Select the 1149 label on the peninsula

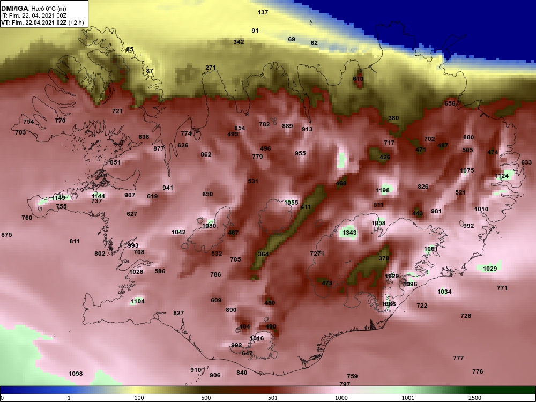[x=58, y=198]
